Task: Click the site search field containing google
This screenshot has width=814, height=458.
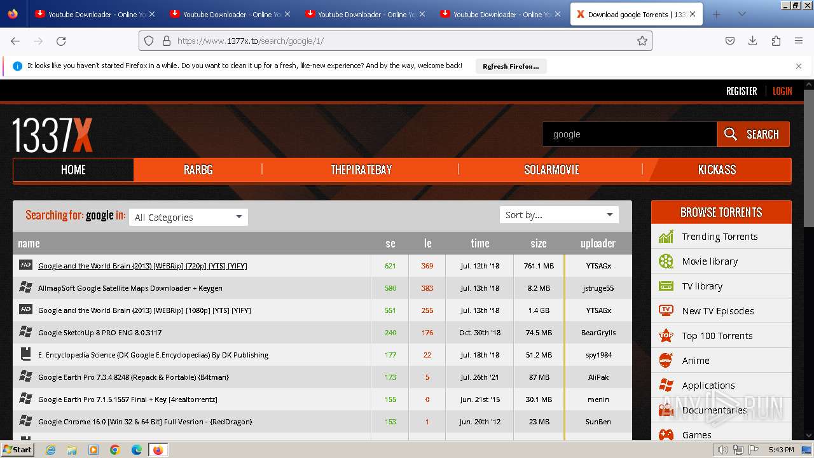Action: [x=630, y=134]
